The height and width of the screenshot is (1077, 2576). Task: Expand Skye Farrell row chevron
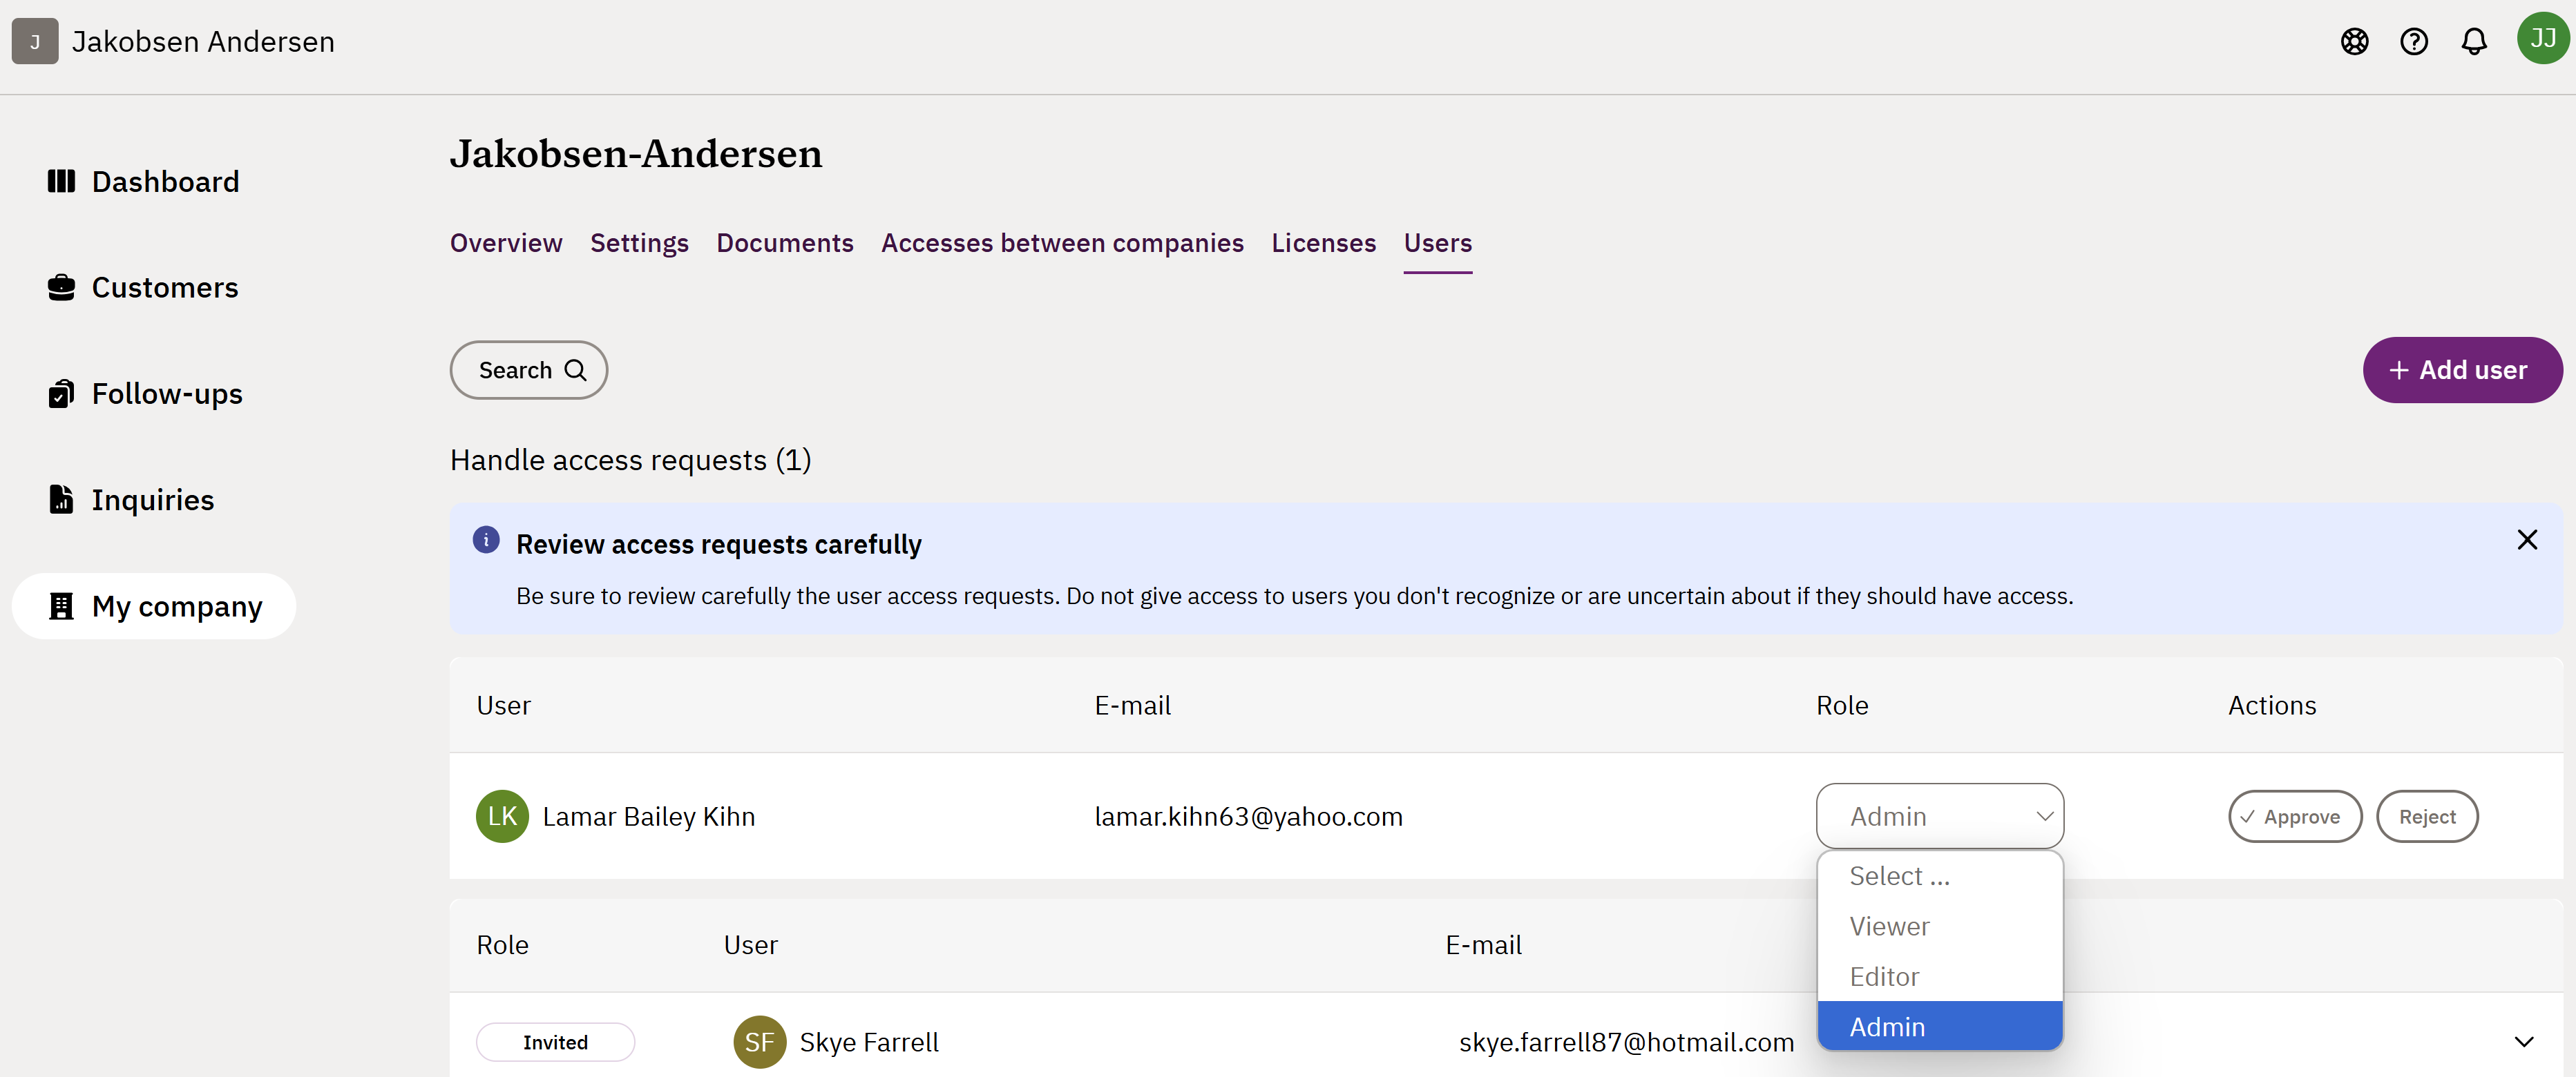[2523, 1042]
